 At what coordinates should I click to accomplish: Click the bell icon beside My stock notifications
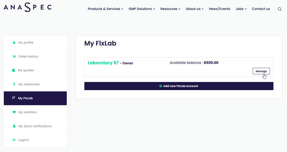point(14,126)
